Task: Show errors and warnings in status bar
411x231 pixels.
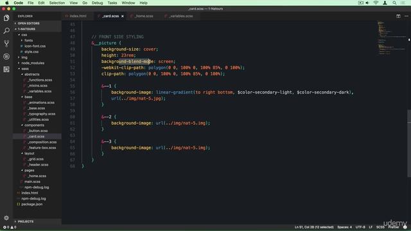Action: (10, 227)
